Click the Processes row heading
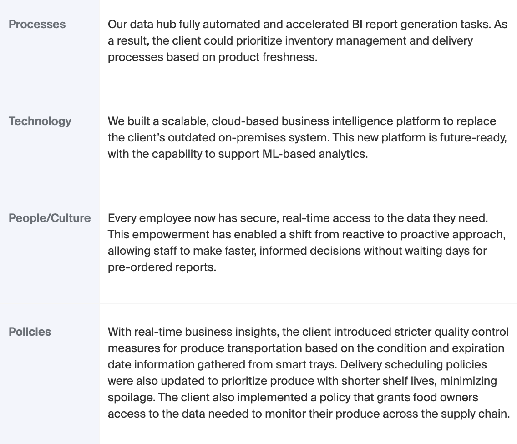Viewport: 517px width, 444px height. 37,25
